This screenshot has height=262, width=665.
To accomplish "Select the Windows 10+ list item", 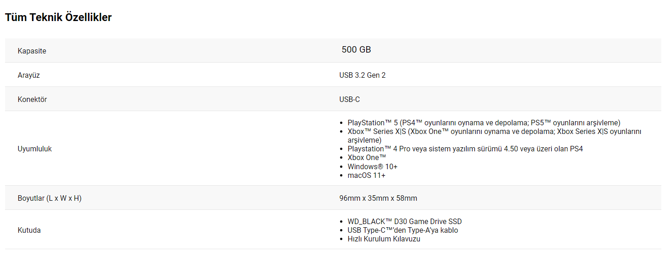I will click(373, 166).
